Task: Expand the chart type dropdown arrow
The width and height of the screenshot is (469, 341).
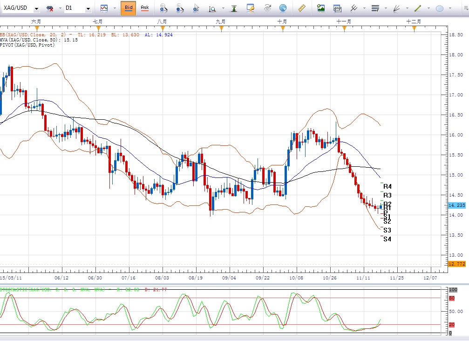Action: tap(115, 8)
